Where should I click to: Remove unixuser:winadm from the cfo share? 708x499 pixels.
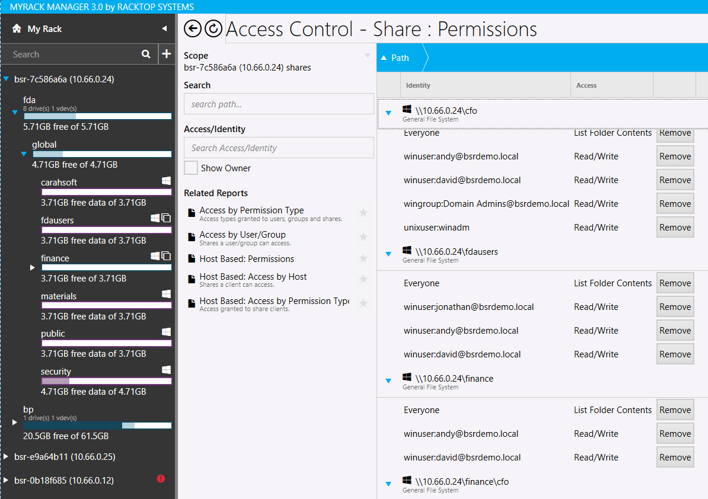(x=675, y=228)
